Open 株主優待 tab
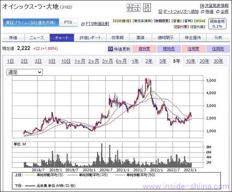Image resolution: width=232 pixels, height=192 pixels. coord(193,38)
